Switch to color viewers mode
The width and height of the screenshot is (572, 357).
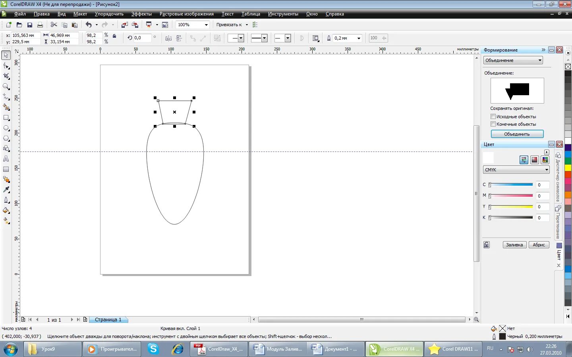(535, 160)
